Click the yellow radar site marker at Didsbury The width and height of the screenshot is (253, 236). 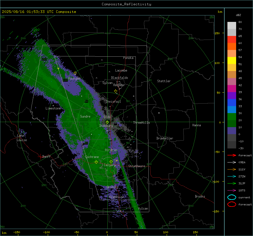107,122
